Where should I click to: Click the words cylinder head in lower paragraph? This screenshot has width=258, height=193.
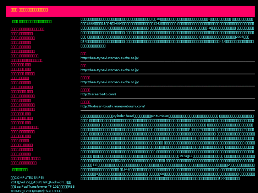(x=123, y=116)
